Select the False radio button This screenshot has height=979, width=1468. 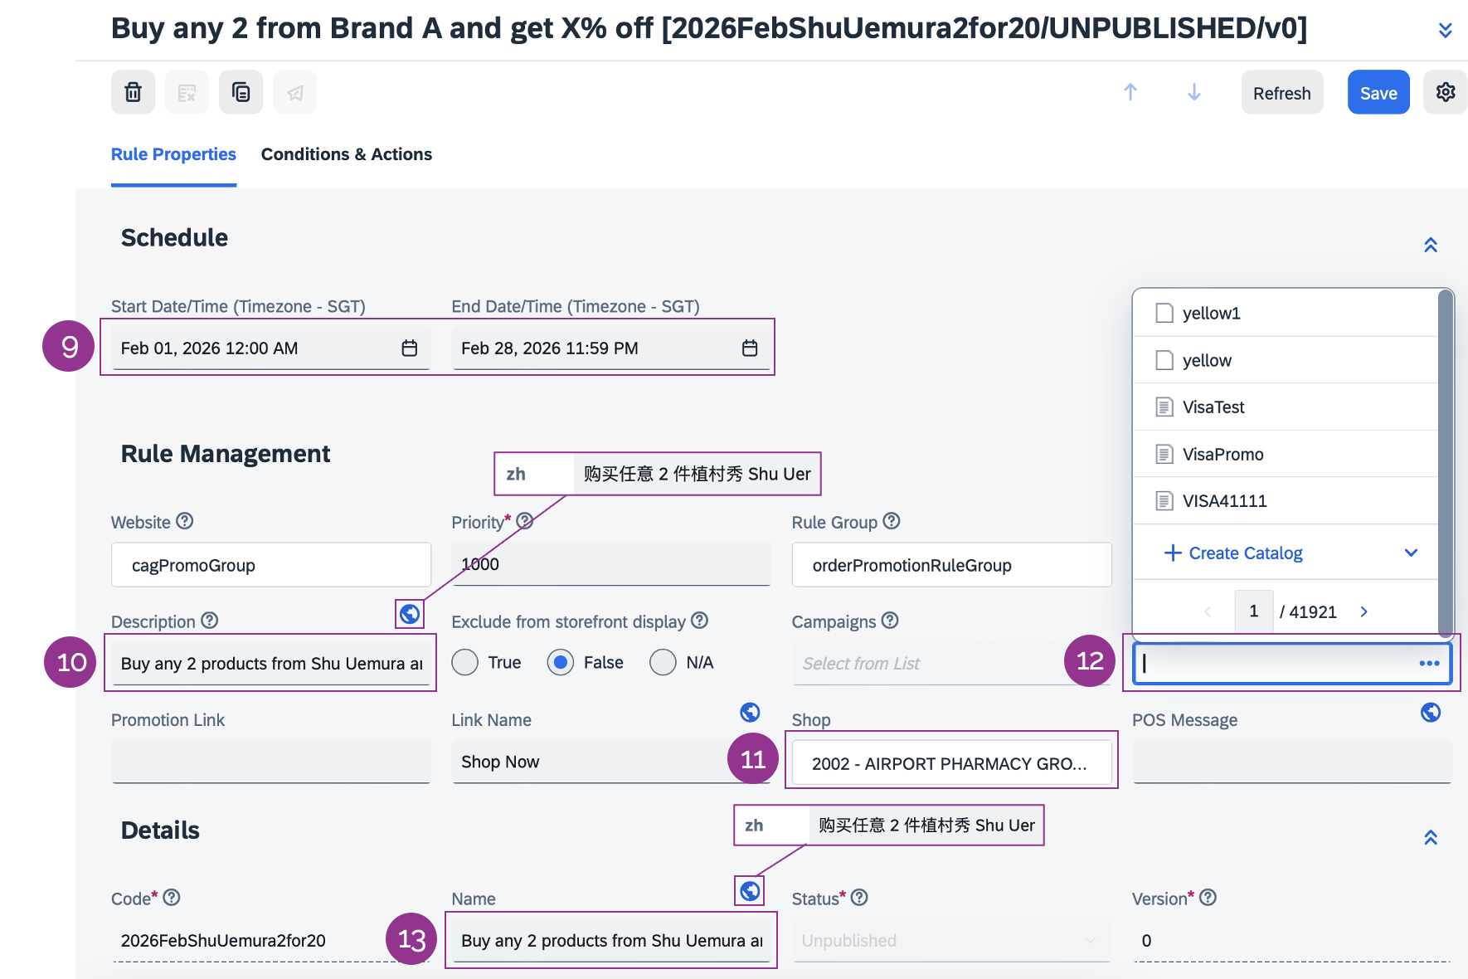(x=561, y=663)
